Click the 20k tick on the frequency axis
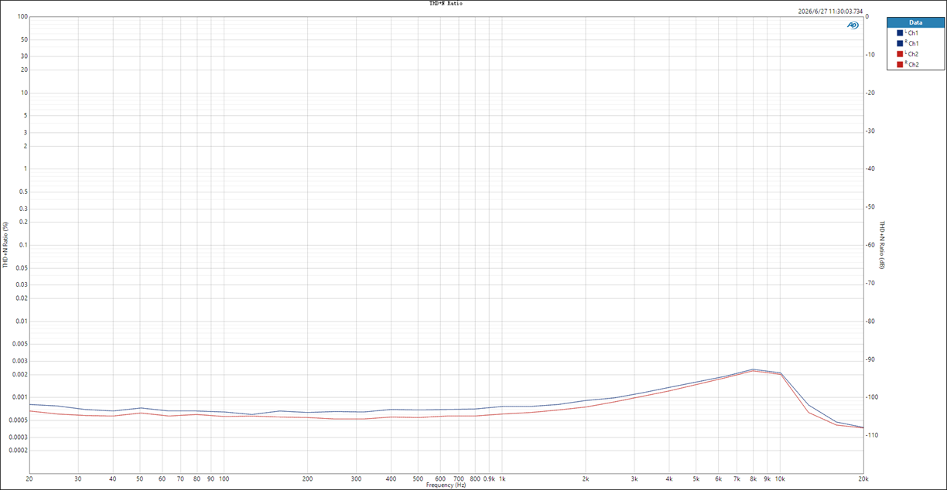Viewport: 947px width, 490px height. [863, 479]
